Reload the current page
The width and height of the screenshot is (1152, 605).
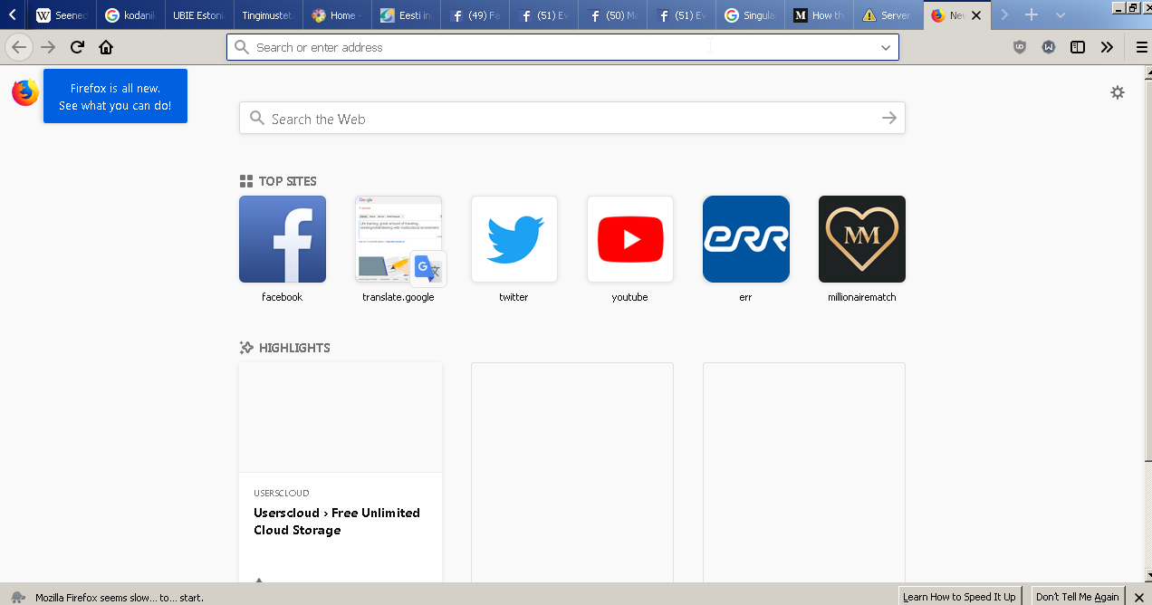click(77, 47)
